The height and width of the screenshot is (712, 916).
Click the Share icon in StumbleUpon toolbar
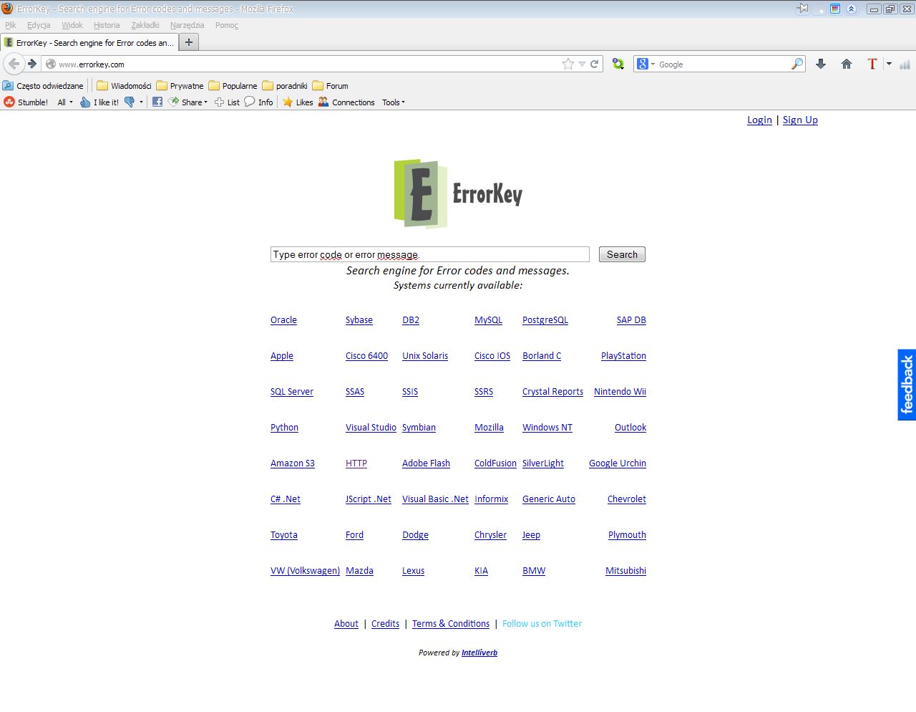pyautogui.click(x=174, y=102)
